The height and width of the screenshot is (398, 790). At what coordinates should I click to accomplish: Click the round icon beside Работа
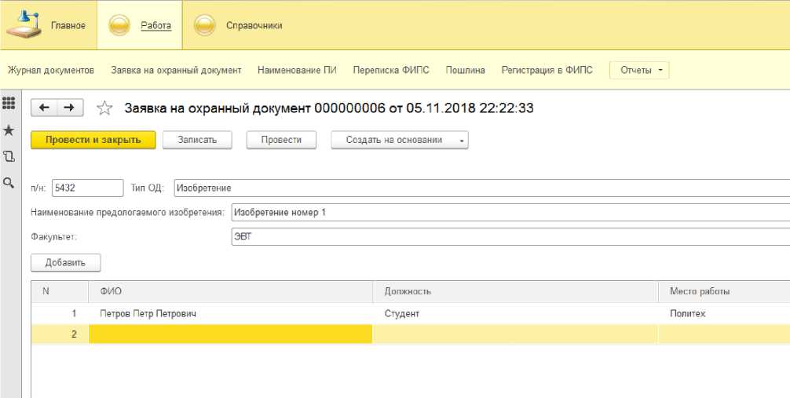point(120,25)
